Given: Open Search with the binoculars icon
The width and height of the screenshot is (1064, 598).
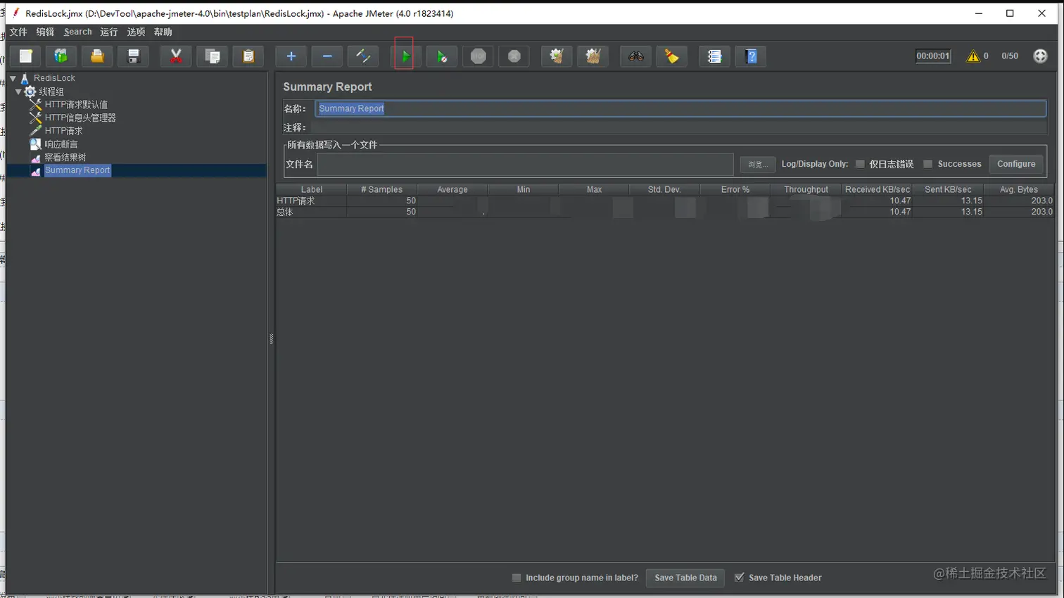Looking at the screenshot, I should point(635,56).
